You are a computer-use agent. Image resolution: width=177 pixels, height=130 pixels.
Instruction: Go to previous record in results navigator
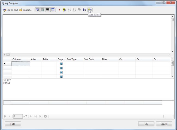pyautogui.click(x=10, y=116)
